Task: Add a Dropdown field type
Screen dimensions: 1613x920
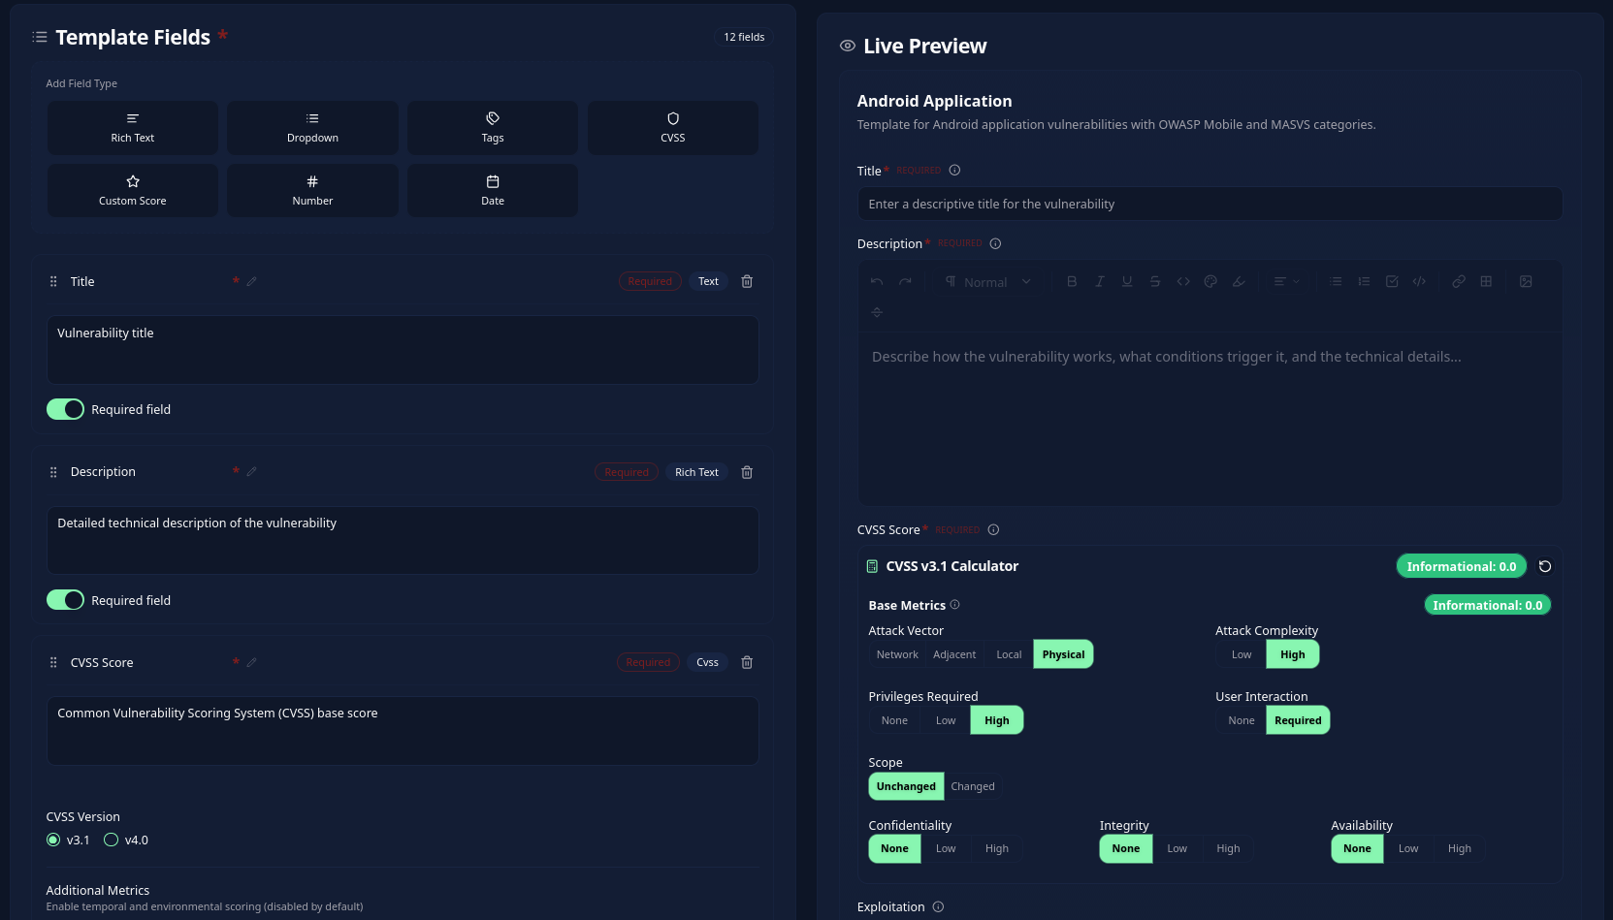Action: tap(312, 128)
